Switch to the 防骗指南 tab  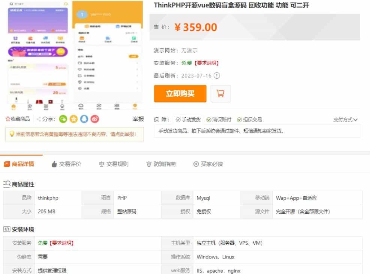coord(161,164)
